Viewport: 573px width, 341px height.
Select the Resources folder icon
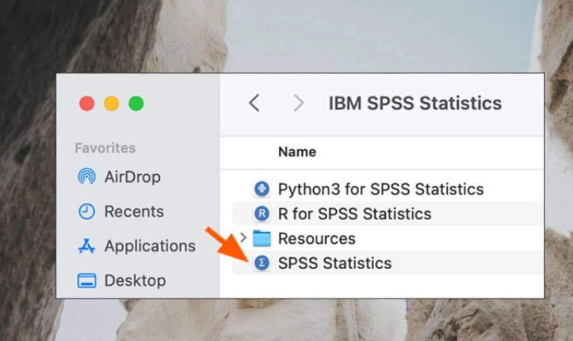click(262, 238)
